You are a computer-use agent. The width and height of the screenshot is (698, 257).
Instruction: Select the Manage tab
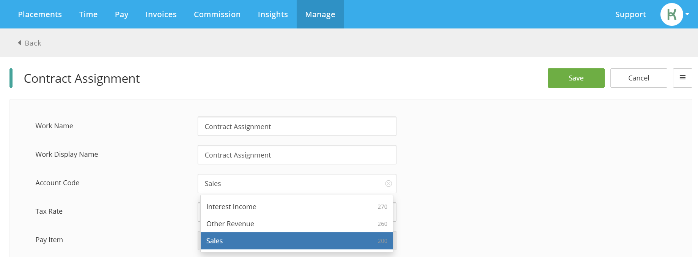tap(320, 14)
